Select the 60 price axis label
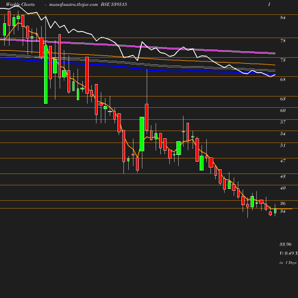 tap(283, 110)
